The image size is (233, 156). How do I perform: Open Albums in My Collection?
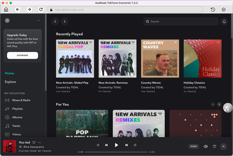[x=17, y=117]
